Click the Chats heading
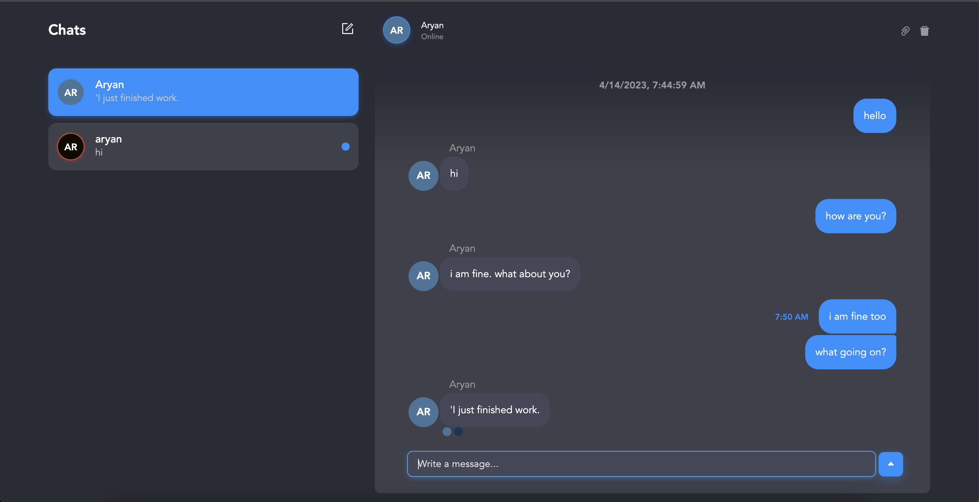 67,30
